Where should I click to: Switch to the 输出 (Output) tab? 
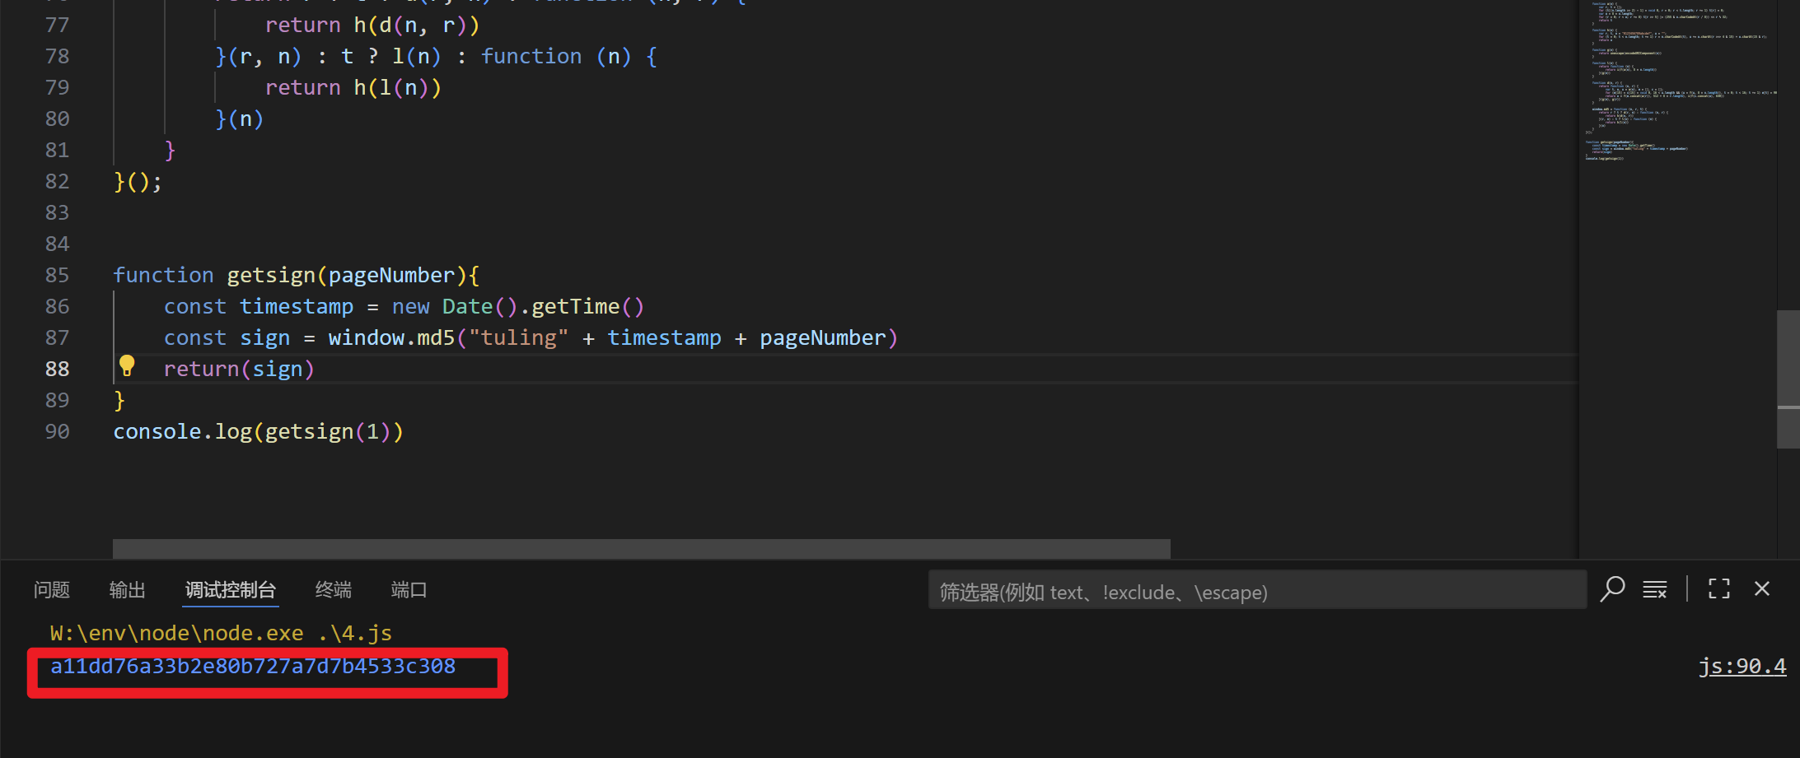pos(128,590)
